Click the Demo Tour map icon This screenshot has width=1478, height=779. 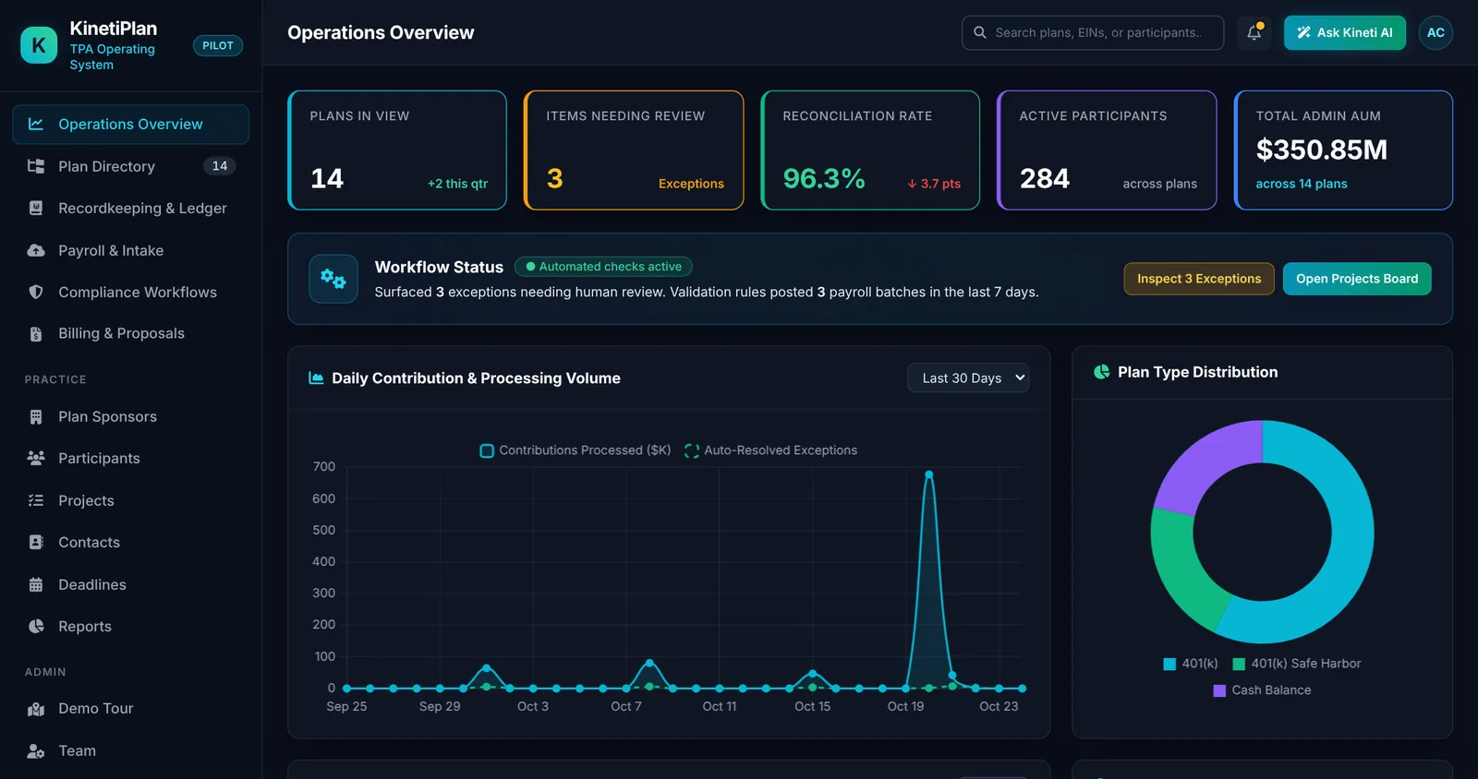[x=36, y=709]
